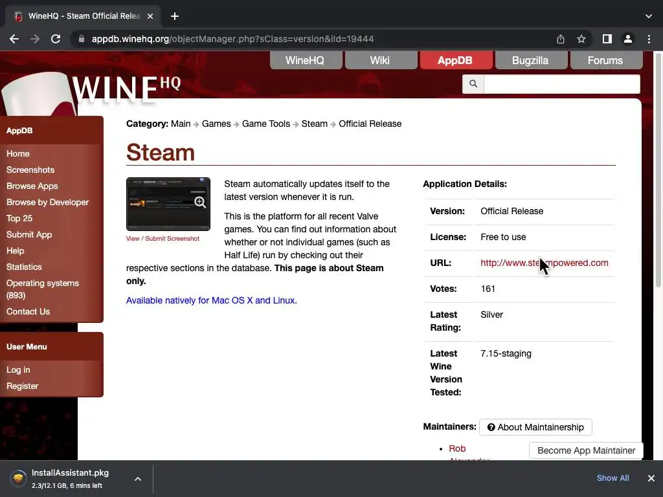Click Game Tools in breadcrumb
The width and height of the screenshot is (663, 497).
click(x=266, y=124)
